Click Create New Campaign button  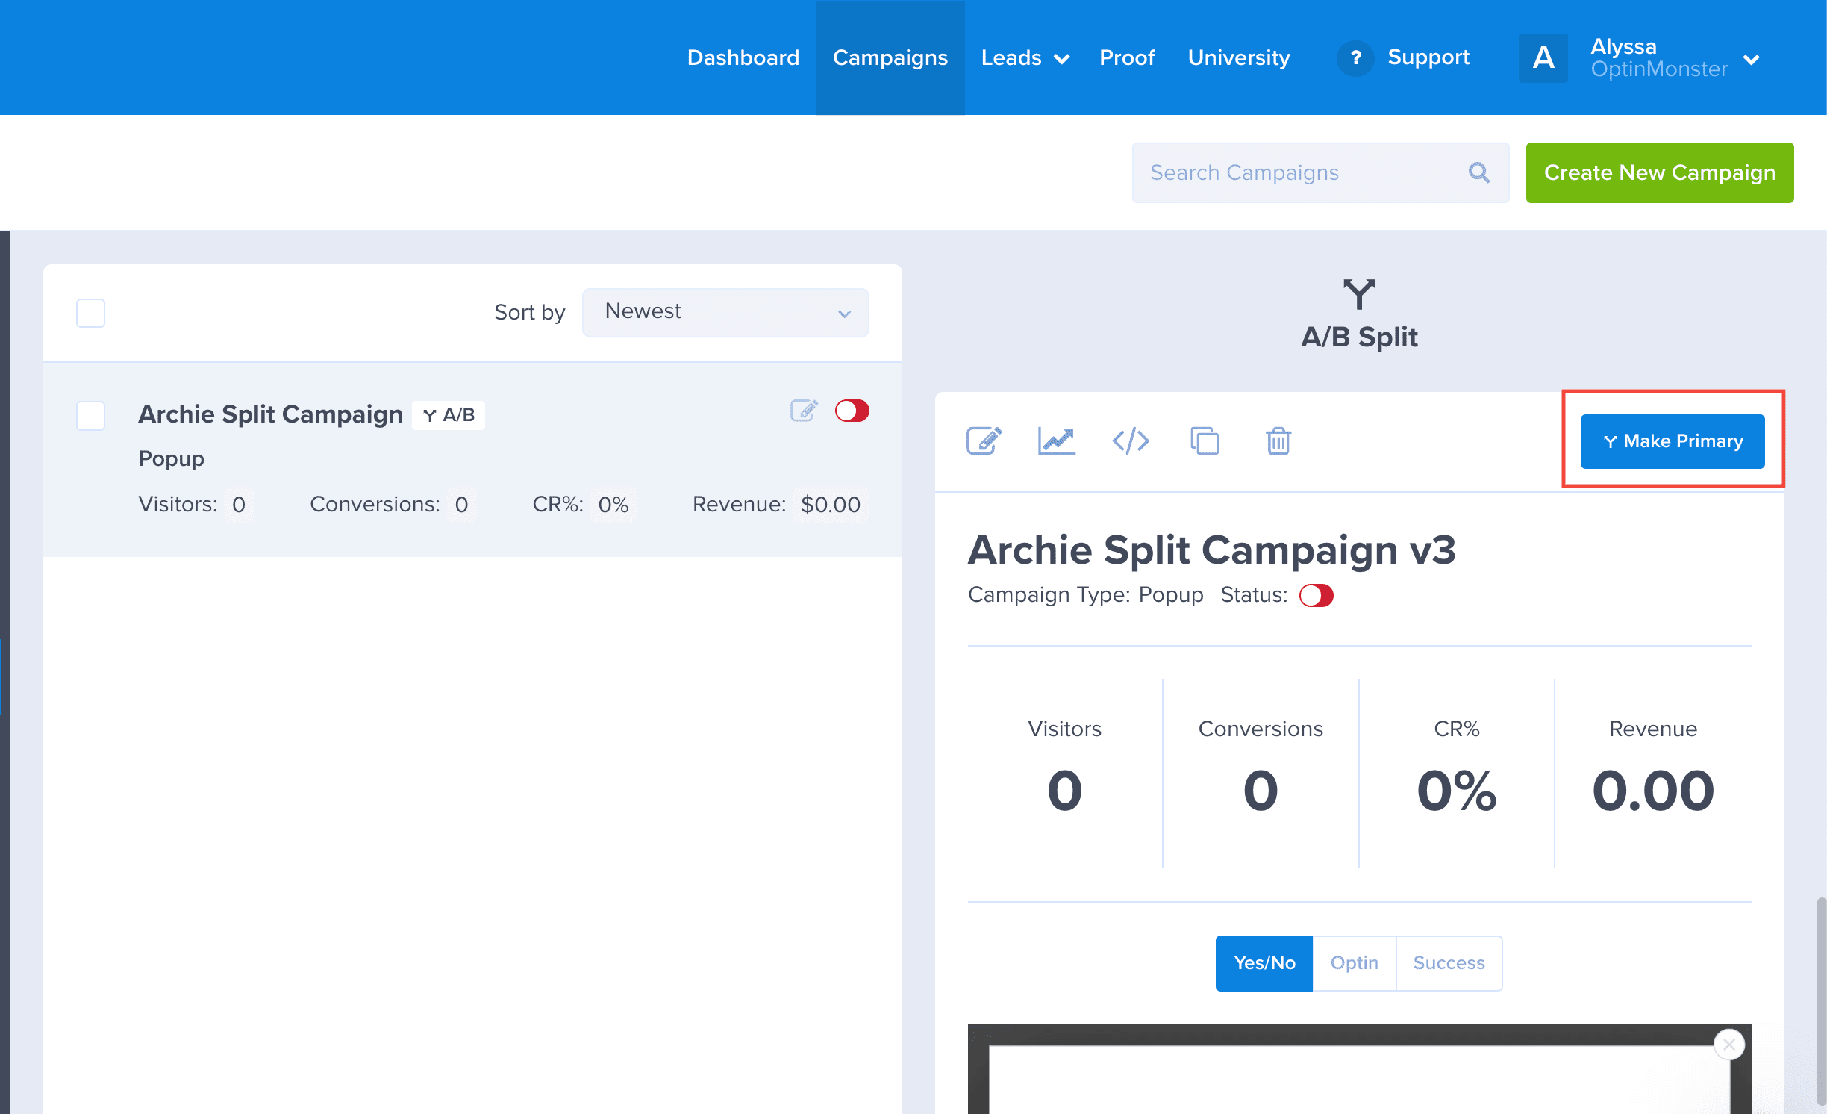pos(1659,172)
